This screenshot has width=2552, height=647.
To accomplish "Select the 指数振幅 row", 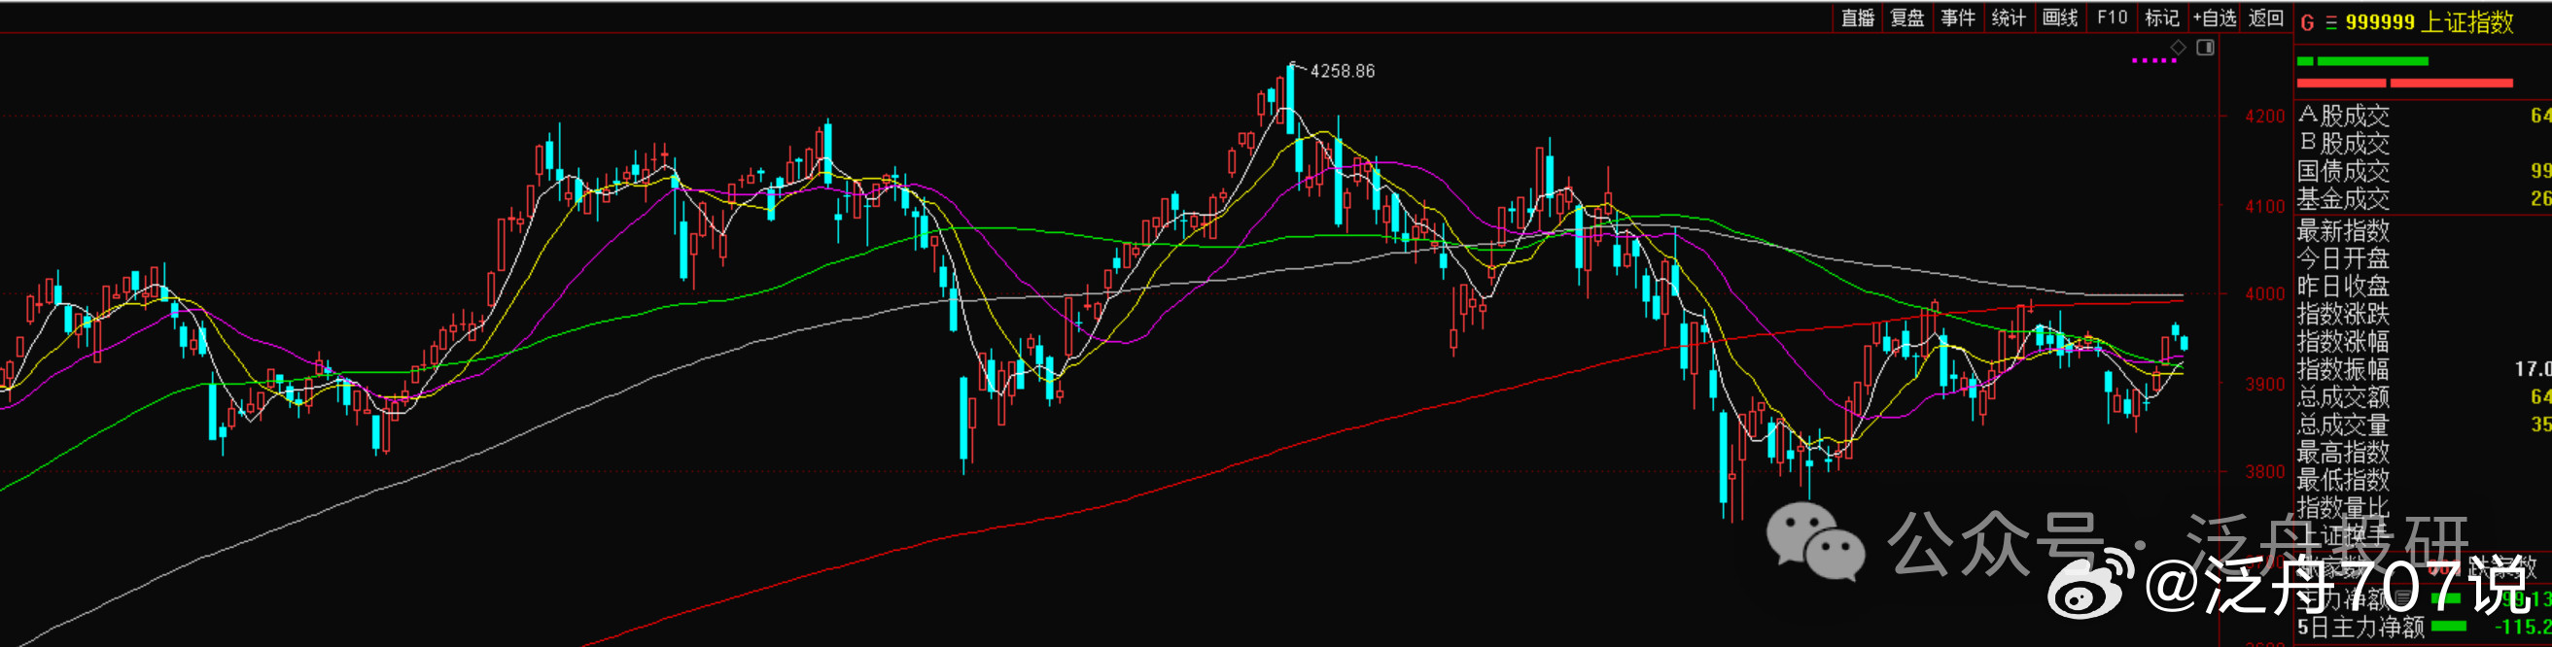I will tap(2424, 370).
